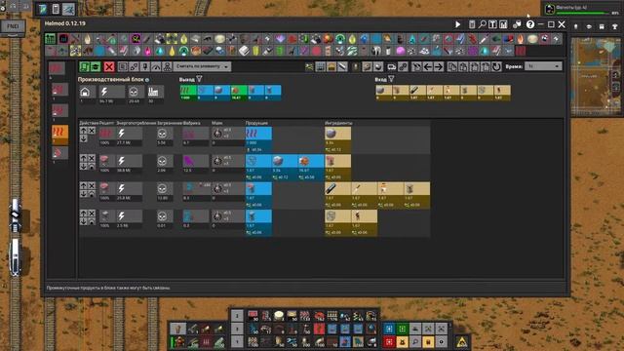Click the orange ore product in second row

click(x=304, y=161)
